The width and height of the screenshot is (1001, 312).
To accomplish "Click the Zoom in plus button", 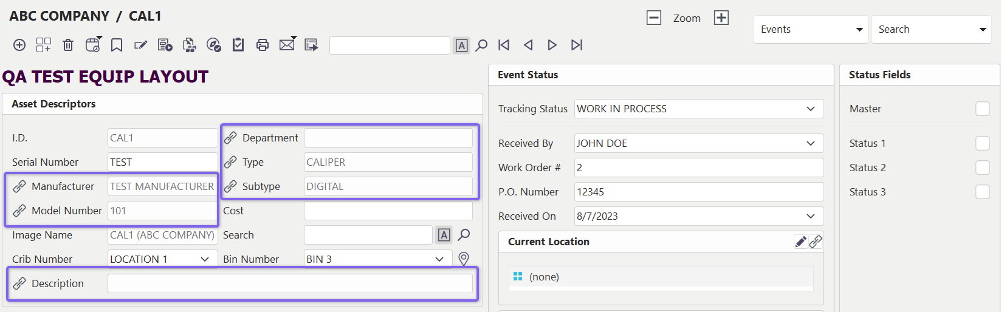I will (x=721, y=18).
